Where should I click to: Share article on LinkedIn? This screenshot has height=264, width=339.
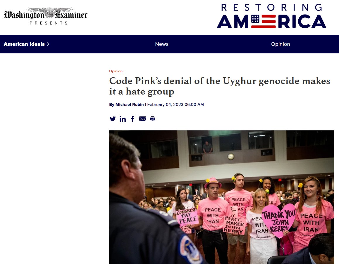pyautogui.click(x=123, y=119)
